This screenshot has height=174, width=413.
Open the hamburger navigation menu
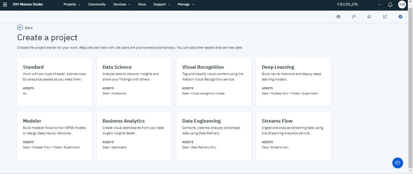(5, 5)
